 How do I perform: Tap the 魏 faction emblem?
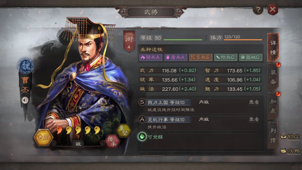[x=26, y=66]
